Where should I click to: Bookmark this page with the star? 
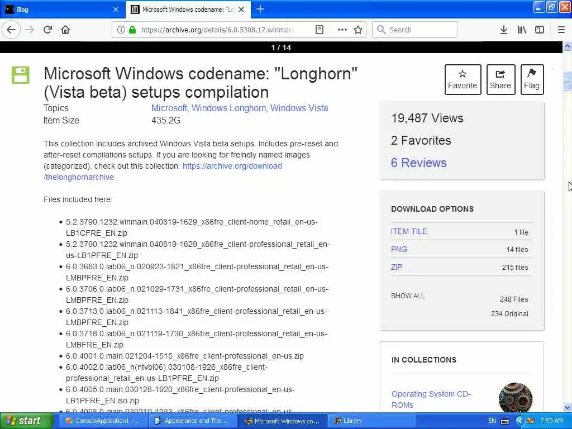click(x=358, y=30)
